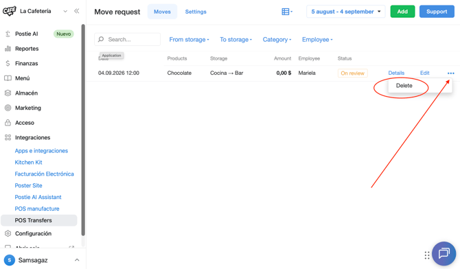Click the La Cafetería logo icon
This screenshot has height=269, width=460.
click(10, 11)
